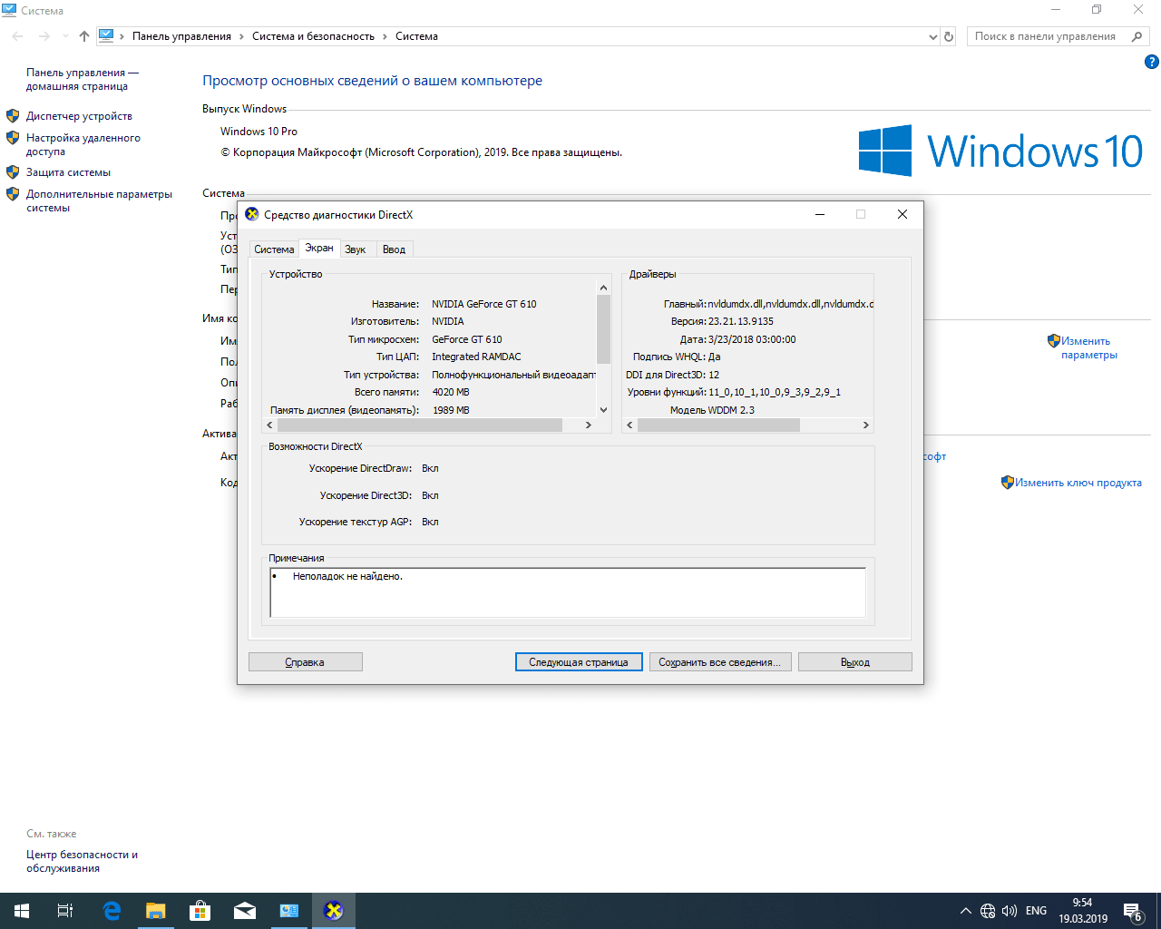Open notification action center icon
The image size is (1161, 929).
tap(1132, 911)
